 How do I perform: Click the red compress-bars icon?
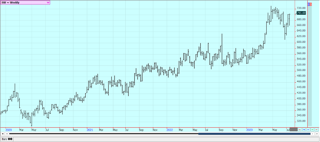pos(317,129)
